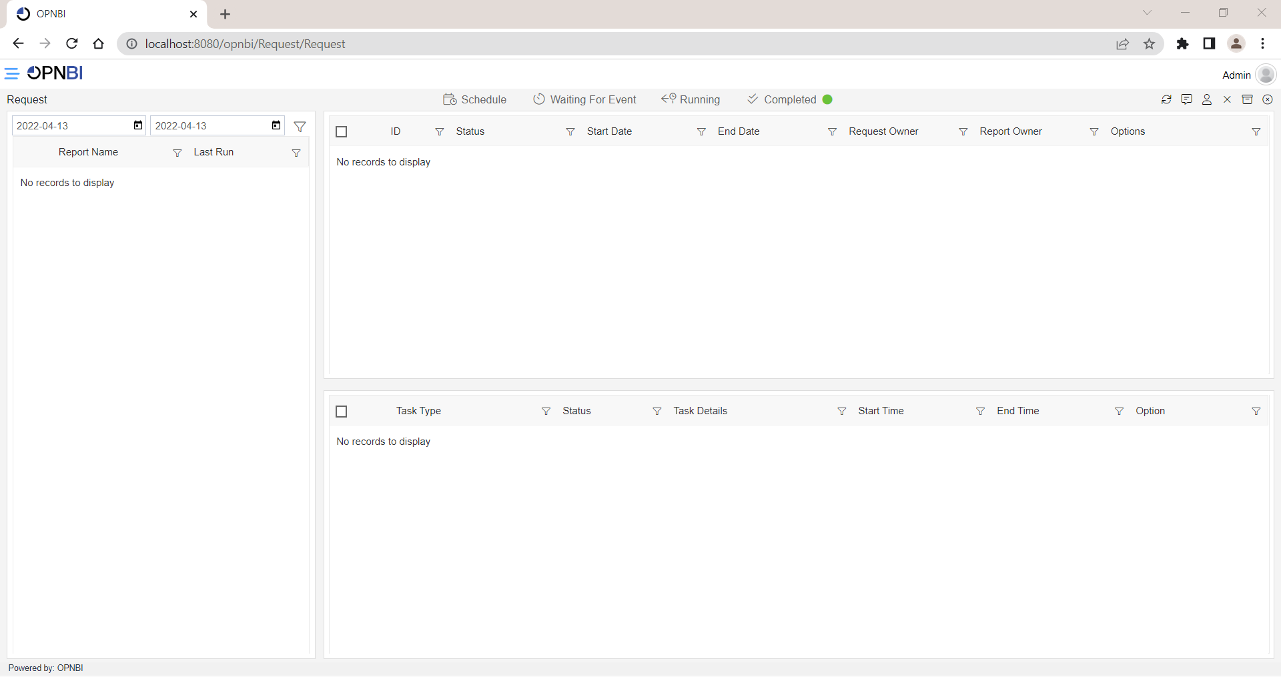Open the hamburger navigation menu
Viewport: 1281px width, 677px height.
pyautogui.click(x=11, y=73)
